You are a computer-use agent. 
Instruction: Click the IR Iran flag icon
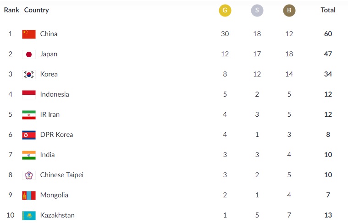29,115
